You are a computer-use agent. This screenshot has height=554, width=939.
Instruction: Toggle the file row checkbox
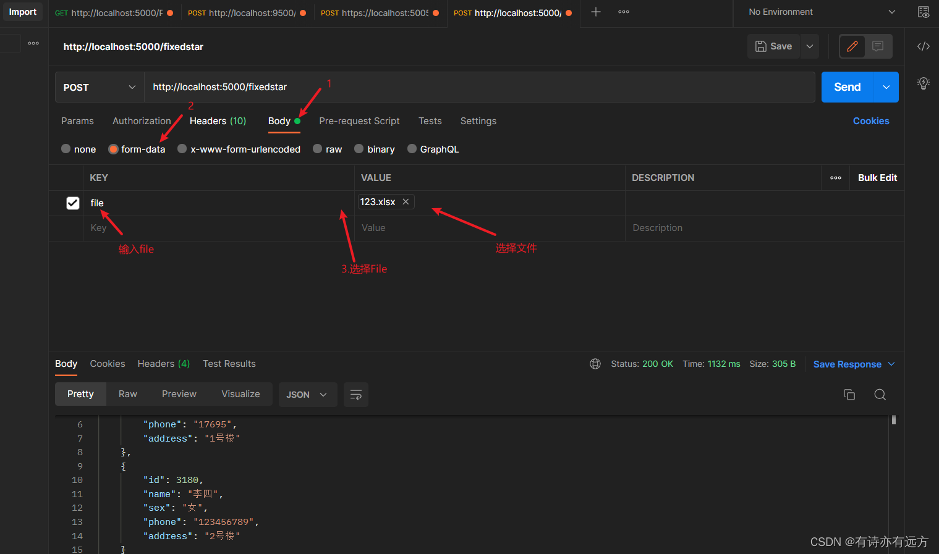coord(73,203)
